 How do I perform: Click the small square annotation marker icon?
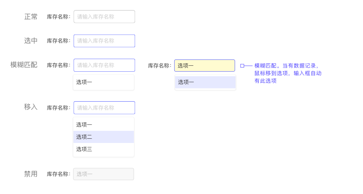point(242,66)
